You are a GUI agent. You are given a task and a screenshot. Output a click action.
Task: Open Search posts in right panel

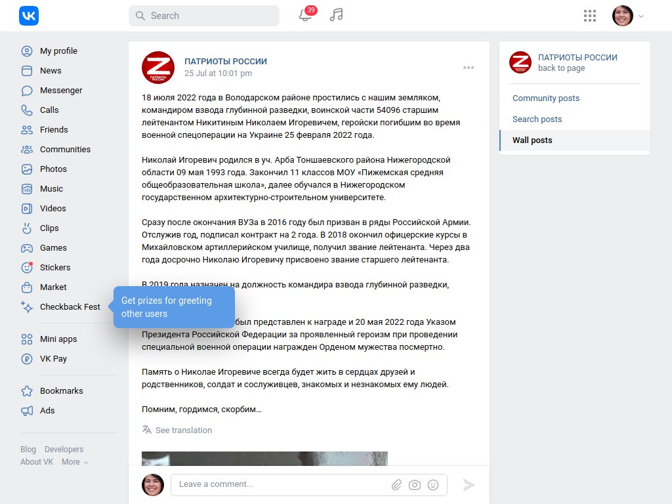point(537,119)
